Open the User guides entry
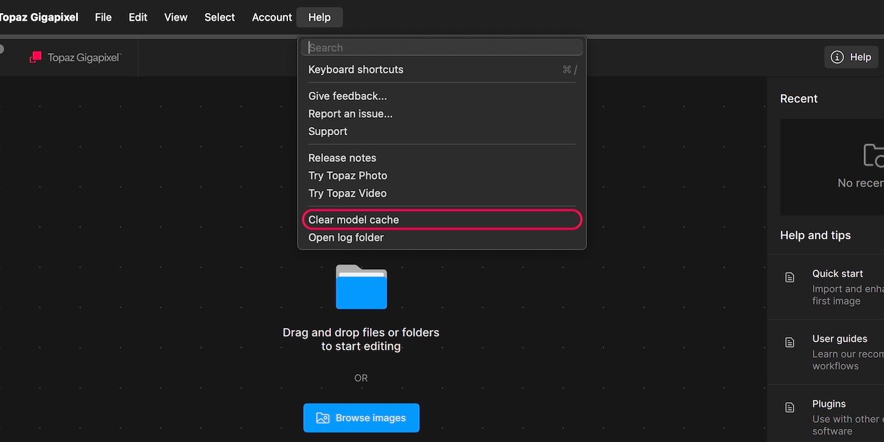The image size is (884, 442). 826,352
